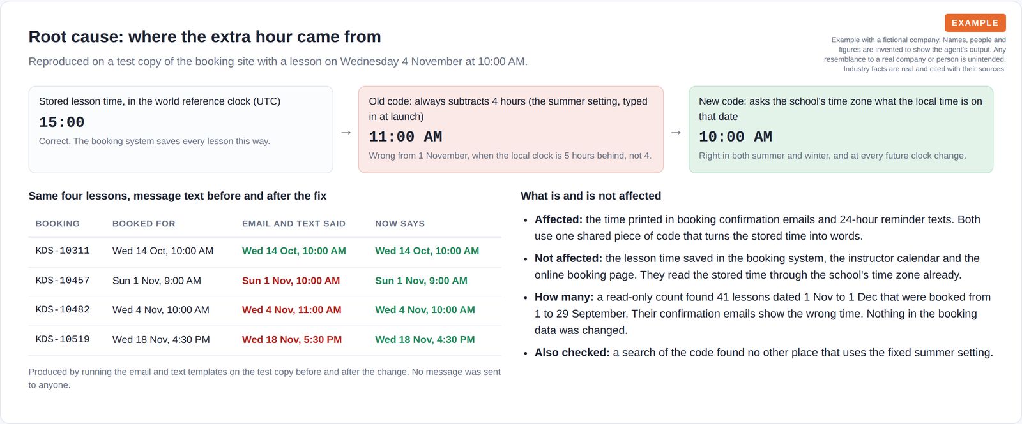The image size is (1022, 424).
Task: Click the bold "Not affected:" bullet label
Action: (568, 258)
